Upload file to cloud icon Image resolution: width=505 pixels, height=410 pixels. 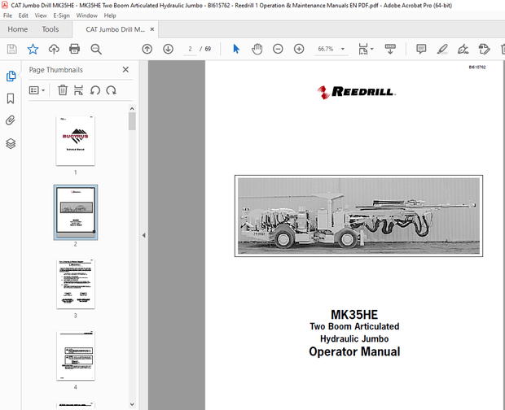(x=54, y=49)
